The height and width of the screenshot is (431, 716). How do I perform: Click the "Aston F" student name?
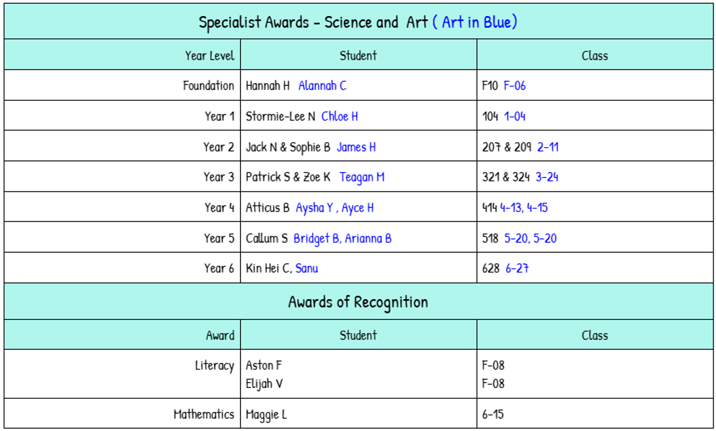click(x=264, y=365)
